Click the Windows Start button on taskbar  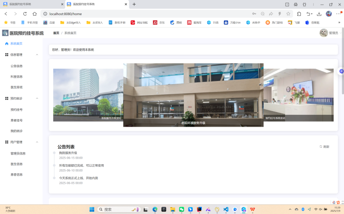coord(91,209)
